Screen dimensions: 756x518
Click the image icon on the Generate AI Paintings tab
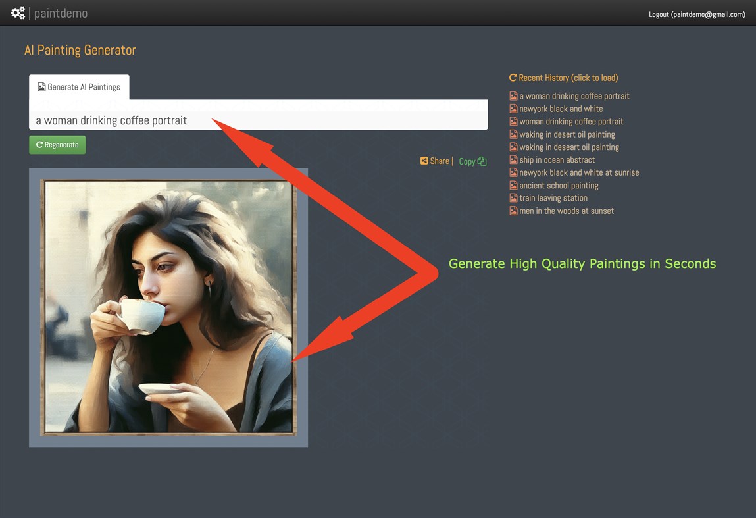click(42, 86)
